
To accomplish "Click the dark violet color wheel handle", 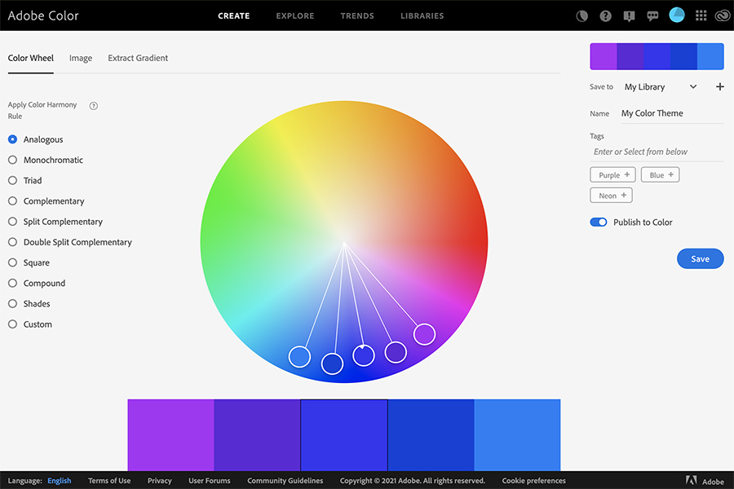I will [x=396, y=352].
